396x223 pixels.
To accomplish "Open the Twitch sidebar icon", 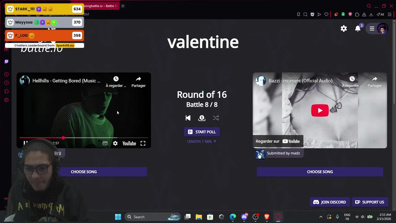I will pyautogui.click(x=6, y=62).
